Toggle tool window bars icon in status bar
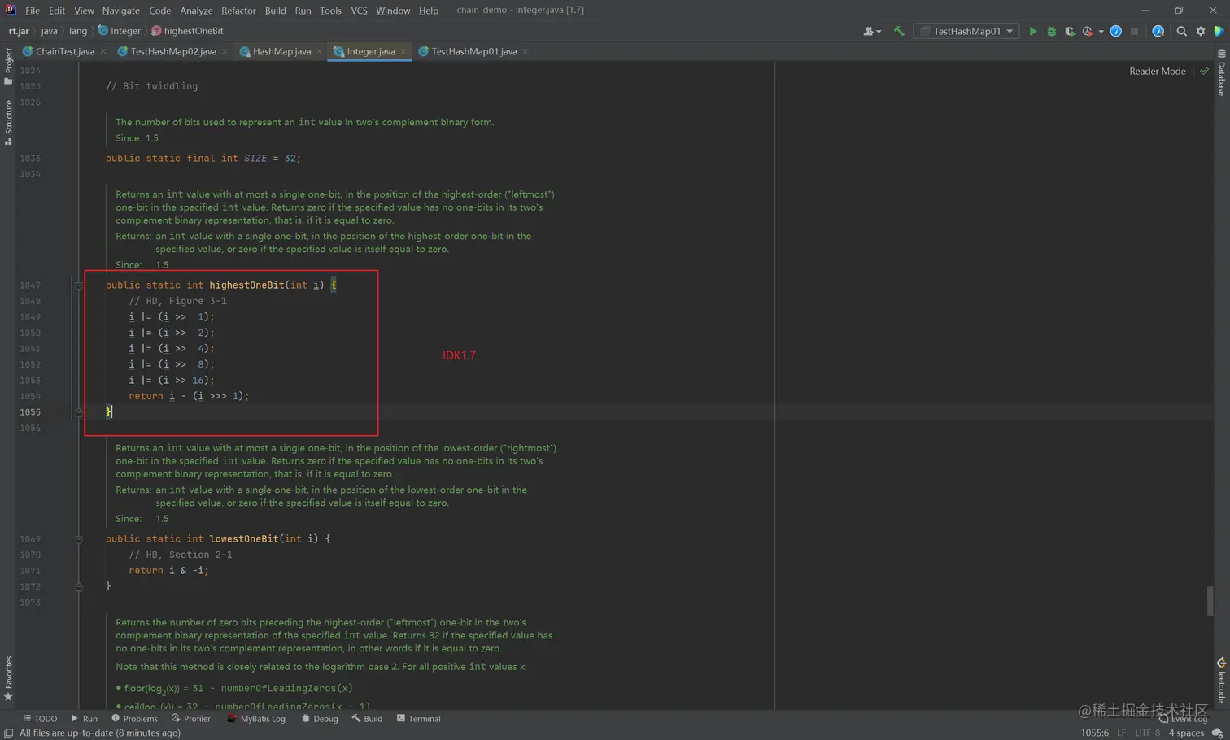This screenshot has height=740, width=1230. click(8, 733)
